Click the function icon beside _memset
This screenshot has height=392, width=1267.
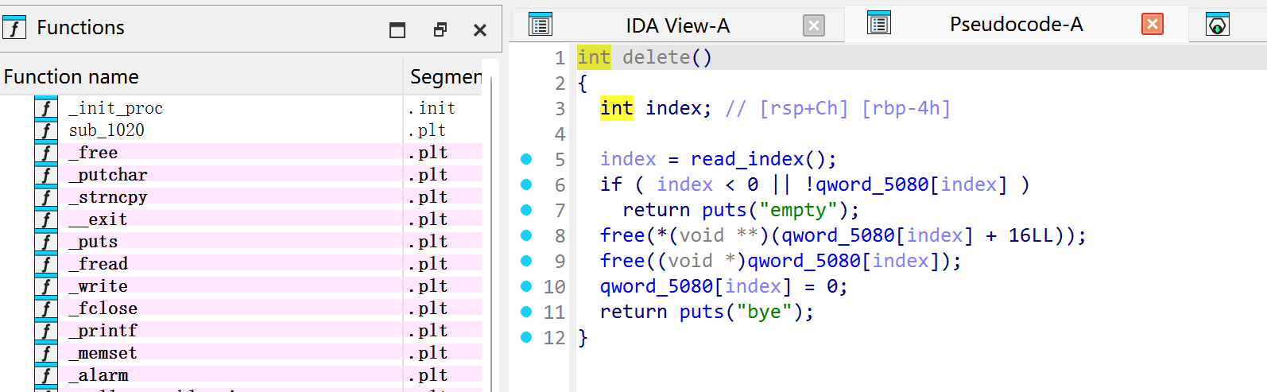(46, 353)
